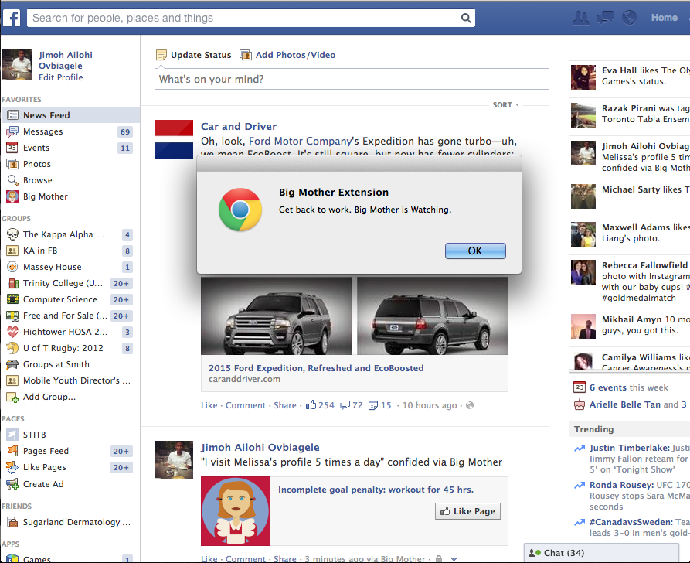The height and width of the screenshot is (563, 690).
Task: Open the Car and Driver page link
Action: point(239,126)
